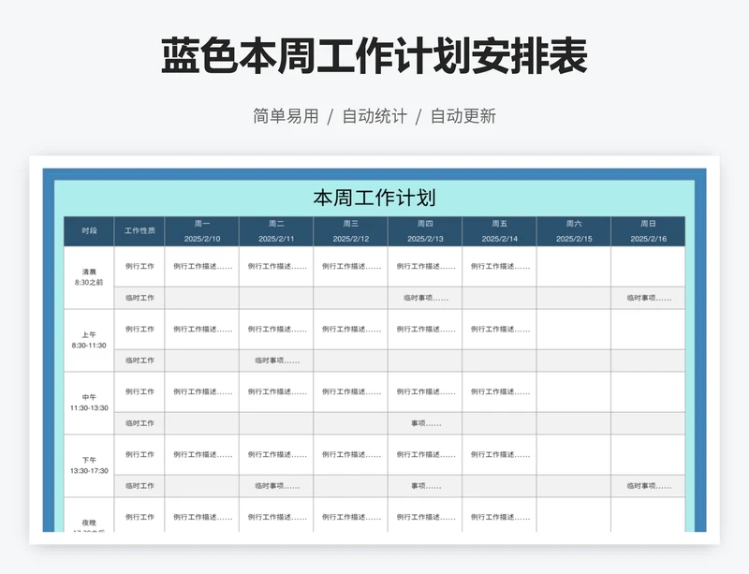The height and width of the screenshot is (574, 749).
Task: Click 周二 夜晚 例行工作描述…… cell
Action: 276,515
